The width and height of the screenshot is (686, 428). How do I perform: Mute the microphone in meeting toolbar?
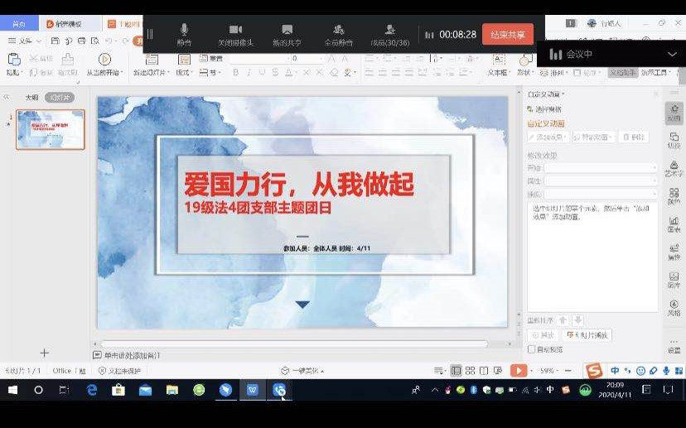click(184, 34)
